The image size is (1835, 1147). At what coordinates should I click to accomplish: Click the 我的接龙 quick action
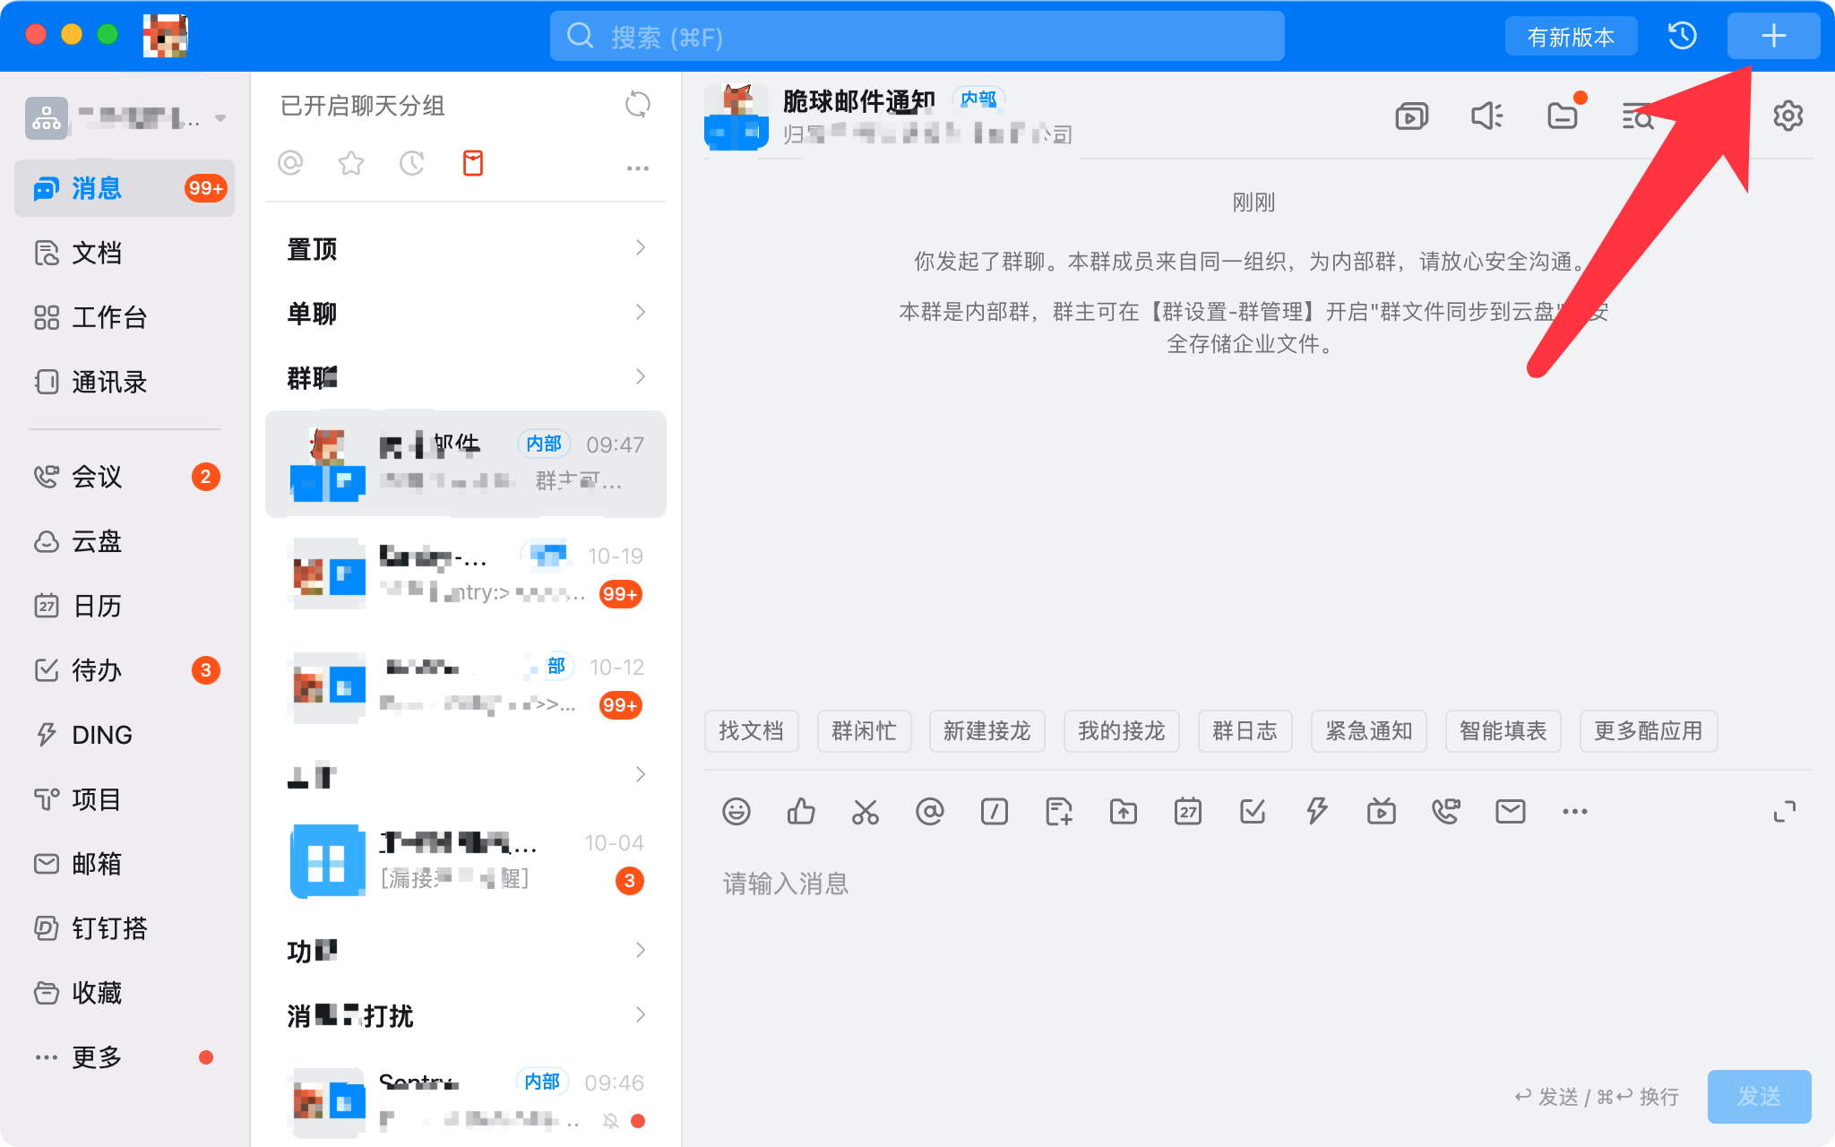point(1121,731)
